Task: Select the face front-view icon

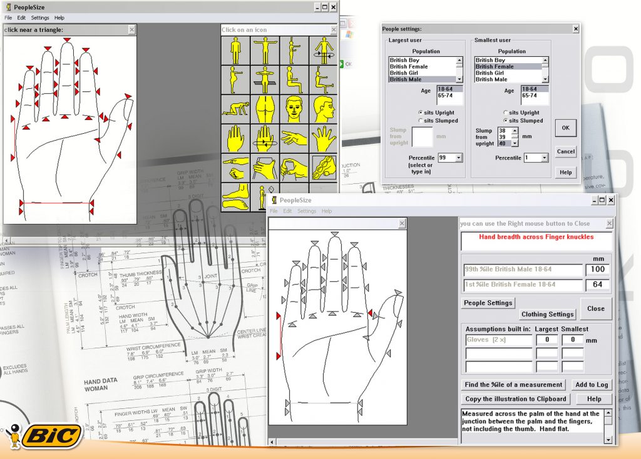Action: pyautogui.click(x=294, y=109)
